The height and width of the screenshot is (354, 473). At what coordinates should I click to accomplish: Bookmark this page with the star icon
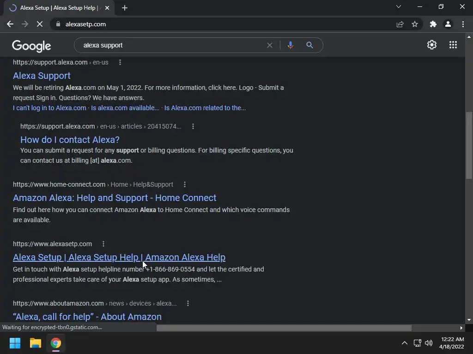415,24
